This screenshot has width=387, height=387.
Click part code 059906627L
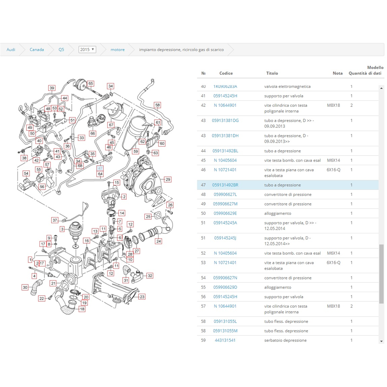coord(225,194)
